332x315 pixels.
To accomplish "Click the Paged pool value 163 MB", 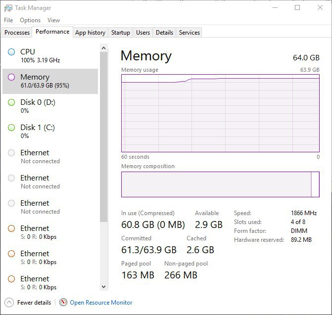I will (138, 275).
